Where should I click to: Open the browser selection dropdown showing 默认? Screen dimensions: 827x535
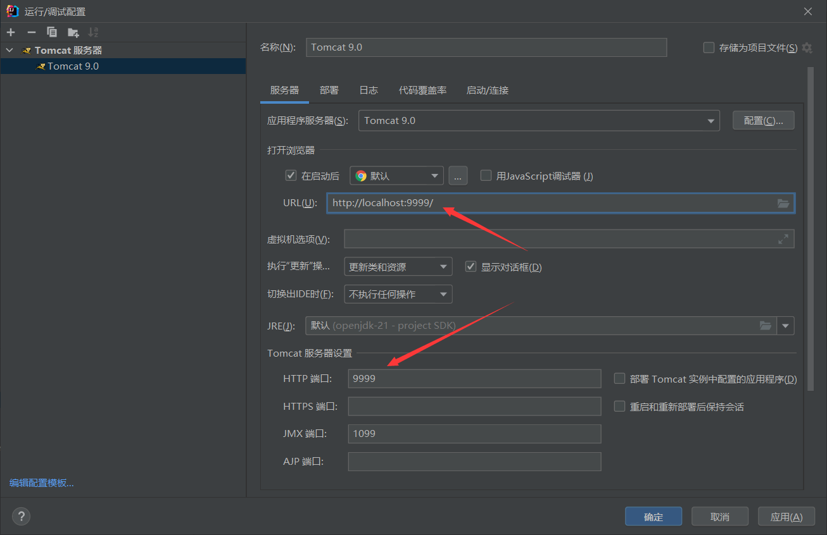[x=397, y=176]
